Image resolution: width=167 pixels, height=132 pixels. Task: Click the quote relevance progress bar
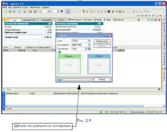77,80
